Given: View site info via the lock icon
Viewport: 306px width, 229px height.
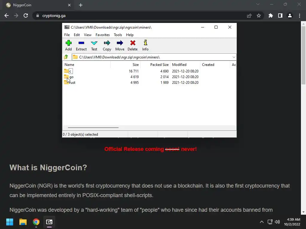Looking at the screenshot, I should click(38, 16).
